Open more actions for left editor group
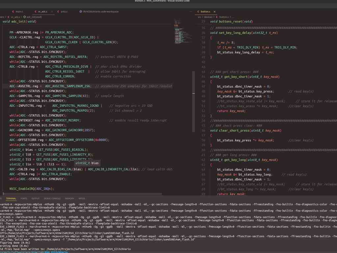The width and height of the screenshot is (337, 253). pos(191,12)
